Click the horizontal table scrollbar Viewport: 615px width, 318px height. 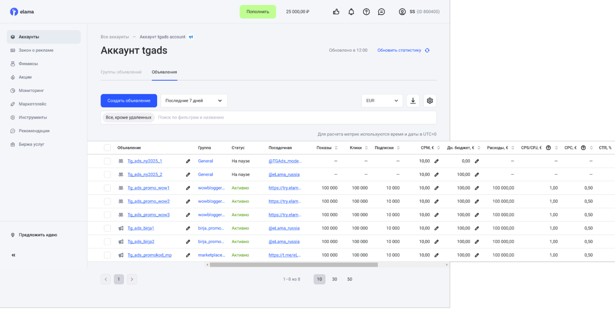(294, 265)
